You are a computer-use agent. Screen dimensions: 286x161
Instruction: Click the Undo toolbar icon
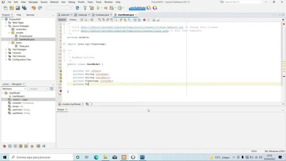34,8
